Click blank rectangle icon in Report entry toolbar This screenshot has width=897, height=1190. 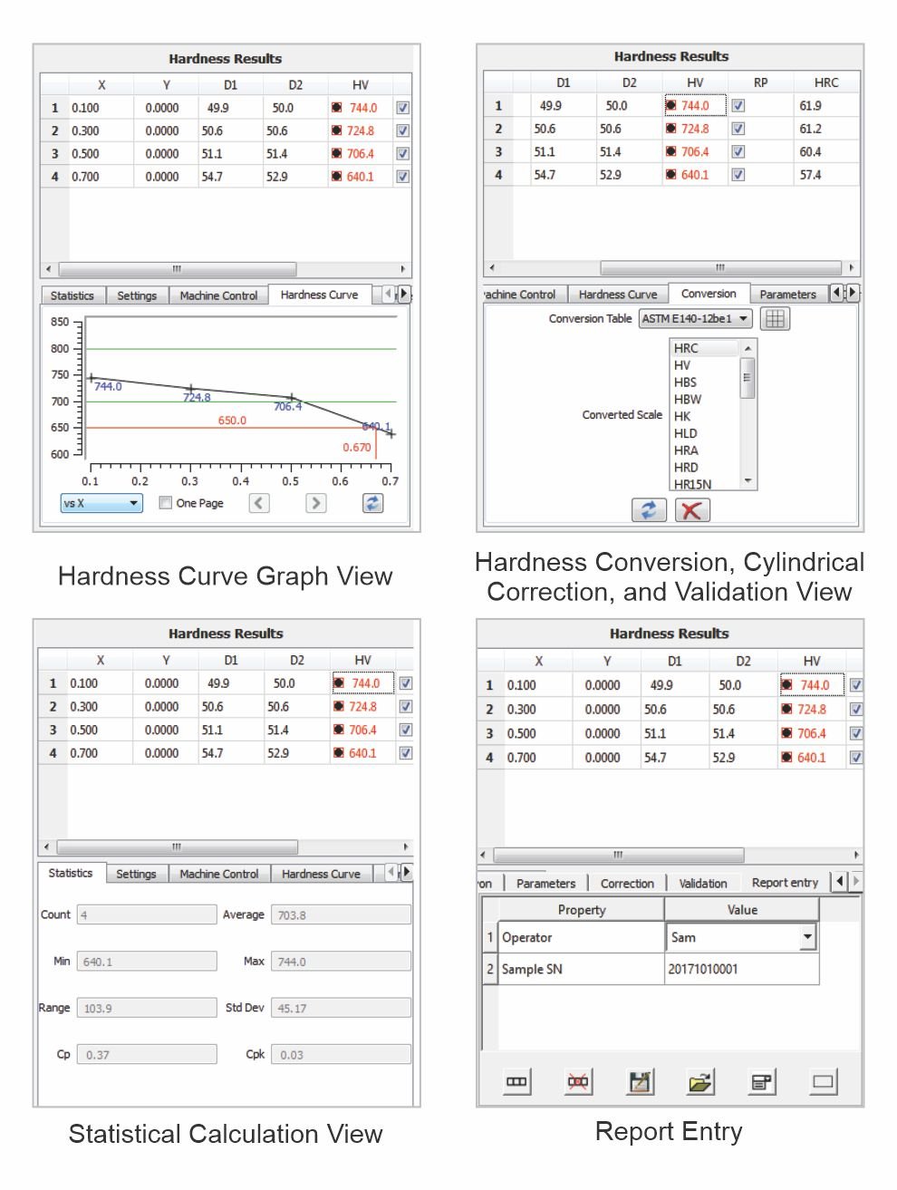pos(823,1081)
